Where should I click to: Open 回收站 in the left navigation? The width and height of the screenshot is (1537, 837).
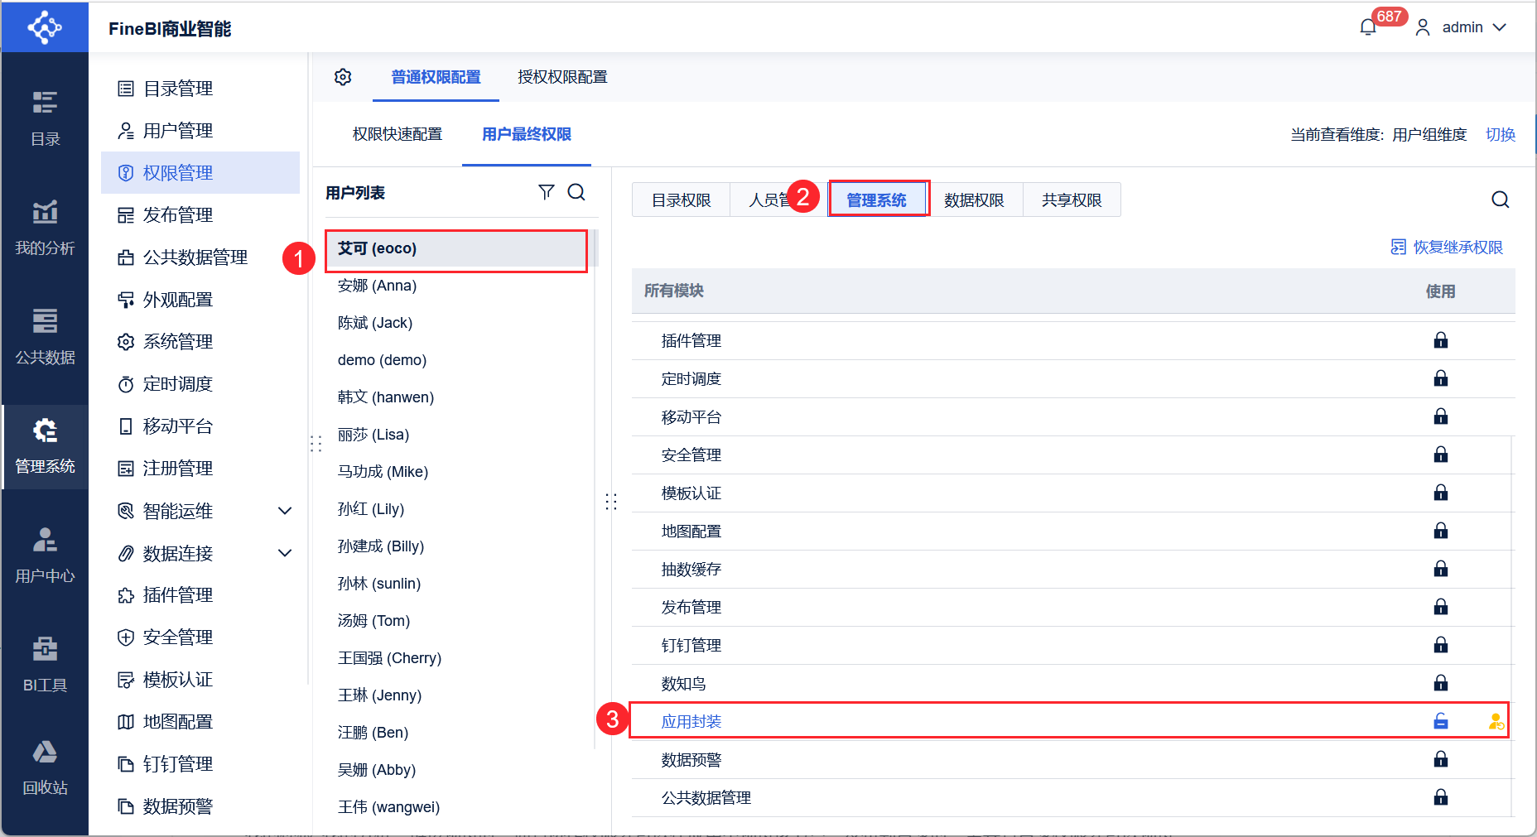(x=45, y=768)
